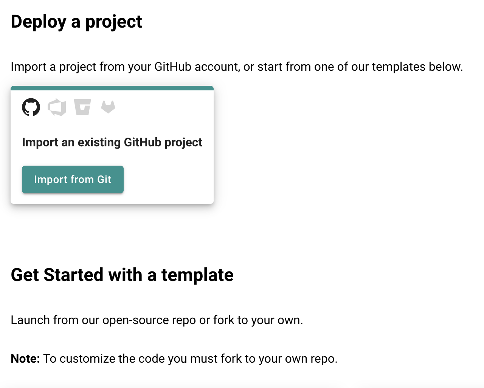The width and height of the screenshot is (484, 388).
Task: Switch to the GitLab fox icon
Action: coord(108,107)
